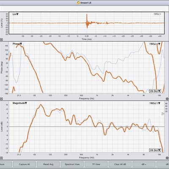Click the Capture All button

tap(24, 164)
